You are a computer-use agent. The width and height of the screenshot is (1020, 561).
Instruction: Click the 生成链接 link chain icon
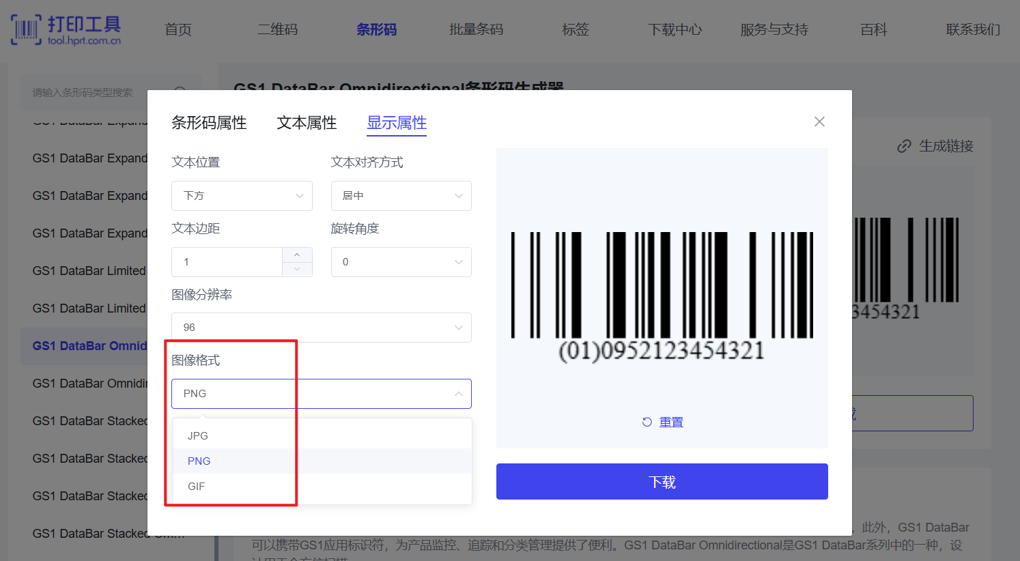904,146
